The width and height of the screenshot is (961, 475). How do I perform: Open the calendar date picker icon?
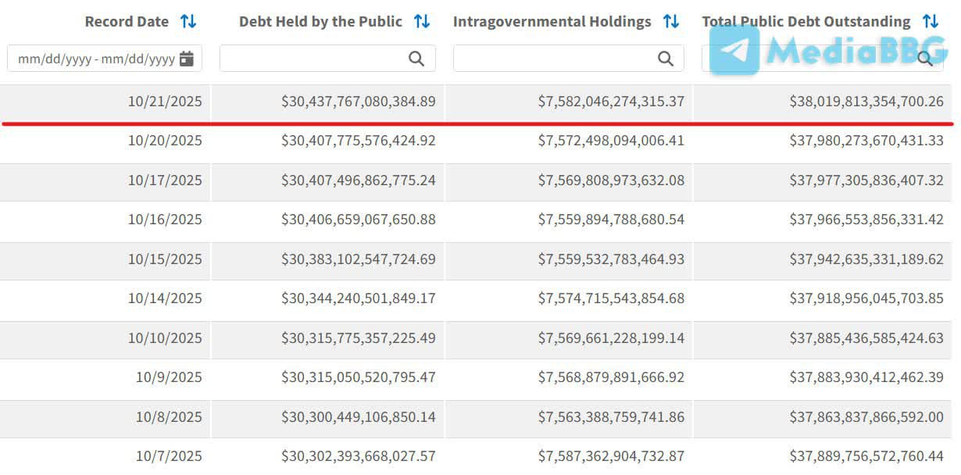pyautogui.click(x=186, y=59)
